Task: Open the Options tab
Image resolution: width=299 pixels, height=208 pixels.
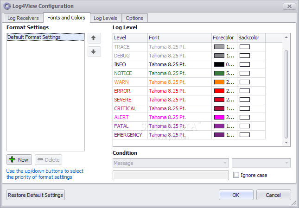Action: pyautogui.click(x=134, y=18)
